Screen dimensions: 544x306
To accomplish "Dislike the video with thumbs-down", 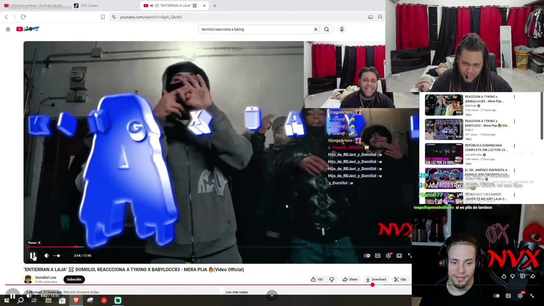I will (331, 279).
